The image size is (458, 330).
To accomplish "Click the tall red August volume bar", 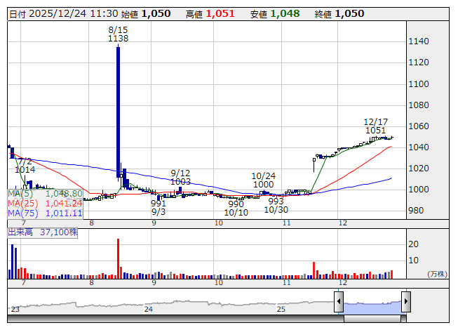I will [118, 259].
